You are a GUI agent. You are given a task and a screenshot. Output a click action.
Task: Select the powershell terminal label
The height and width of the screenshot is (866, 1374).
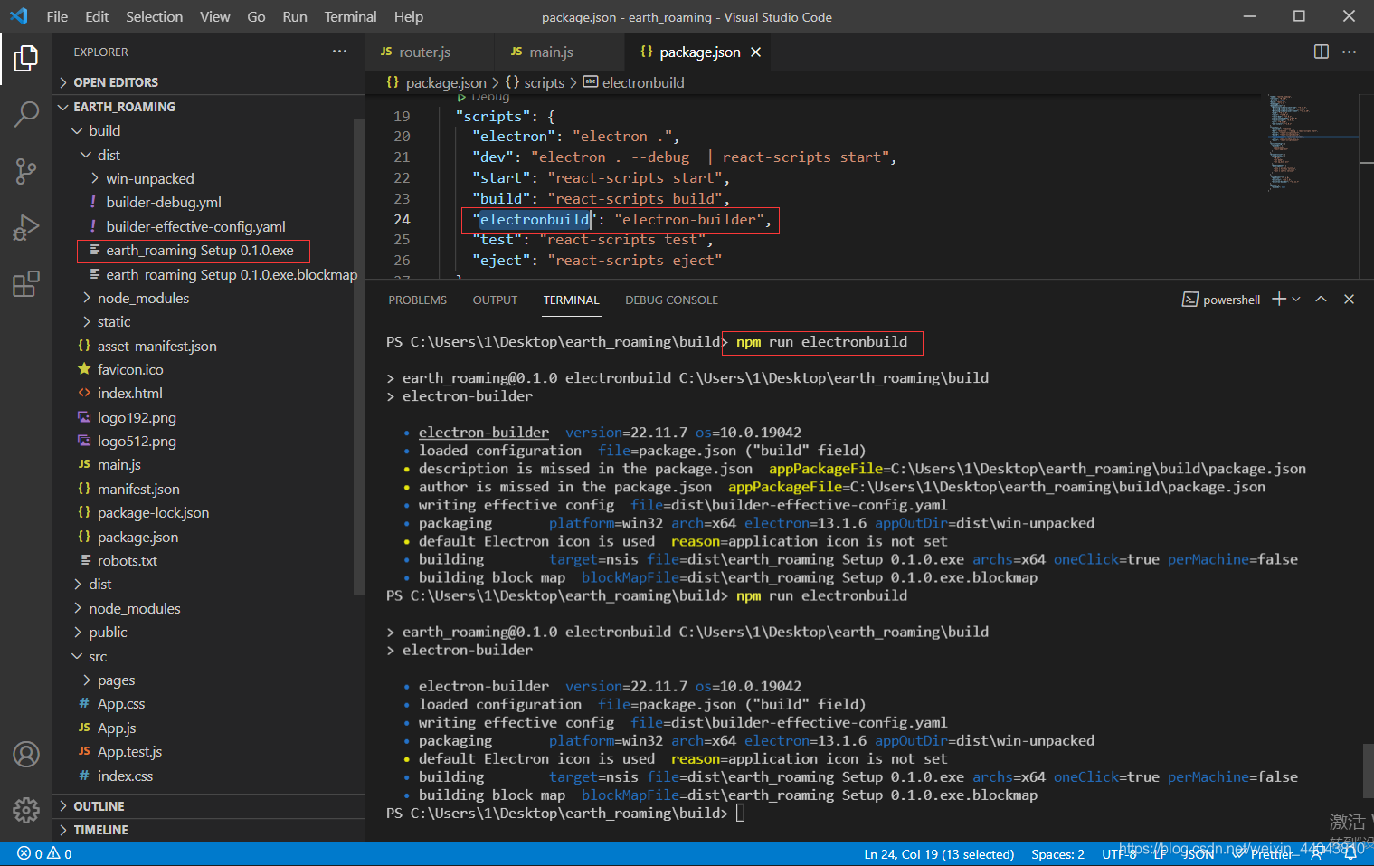click(1221, 300)
